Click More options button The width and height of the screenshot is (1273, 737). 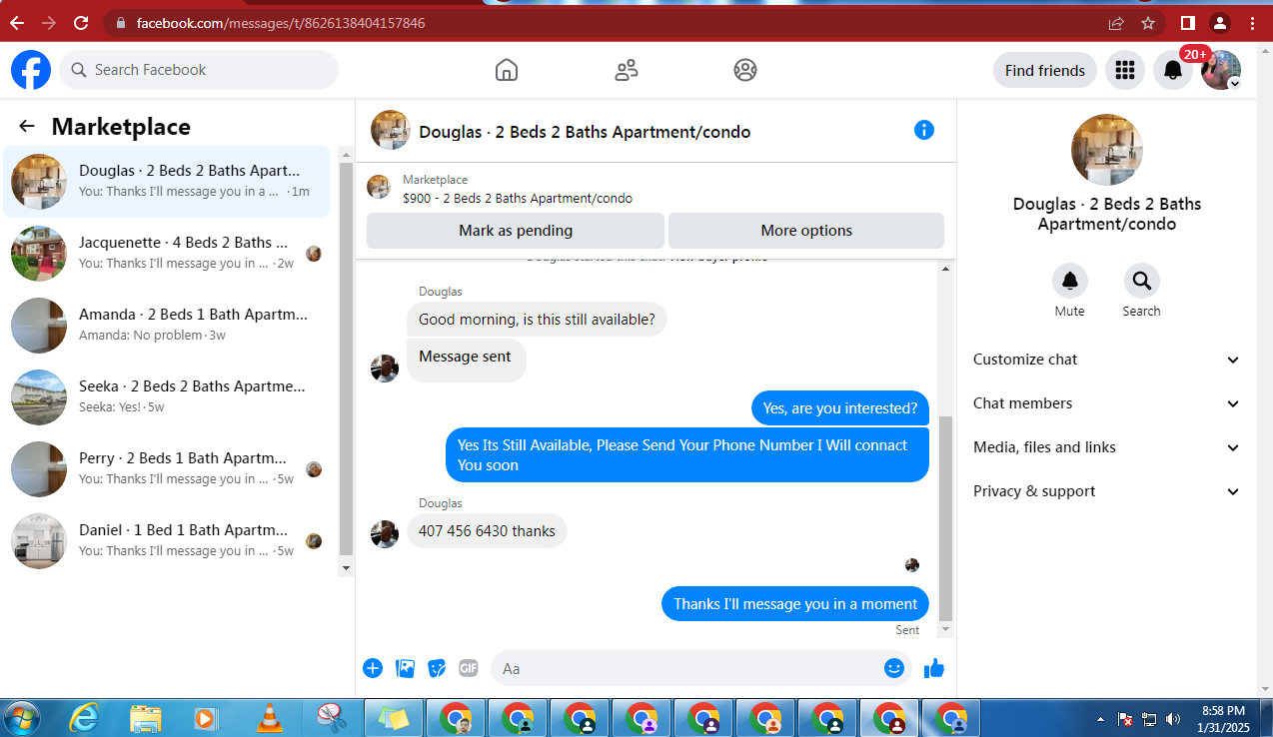(806, 231)
